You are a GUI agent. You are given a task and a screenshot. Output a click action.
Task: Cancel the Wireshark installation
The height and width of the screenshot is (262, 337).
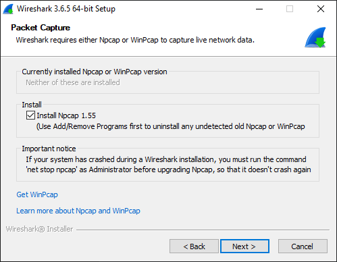[303, 246]
